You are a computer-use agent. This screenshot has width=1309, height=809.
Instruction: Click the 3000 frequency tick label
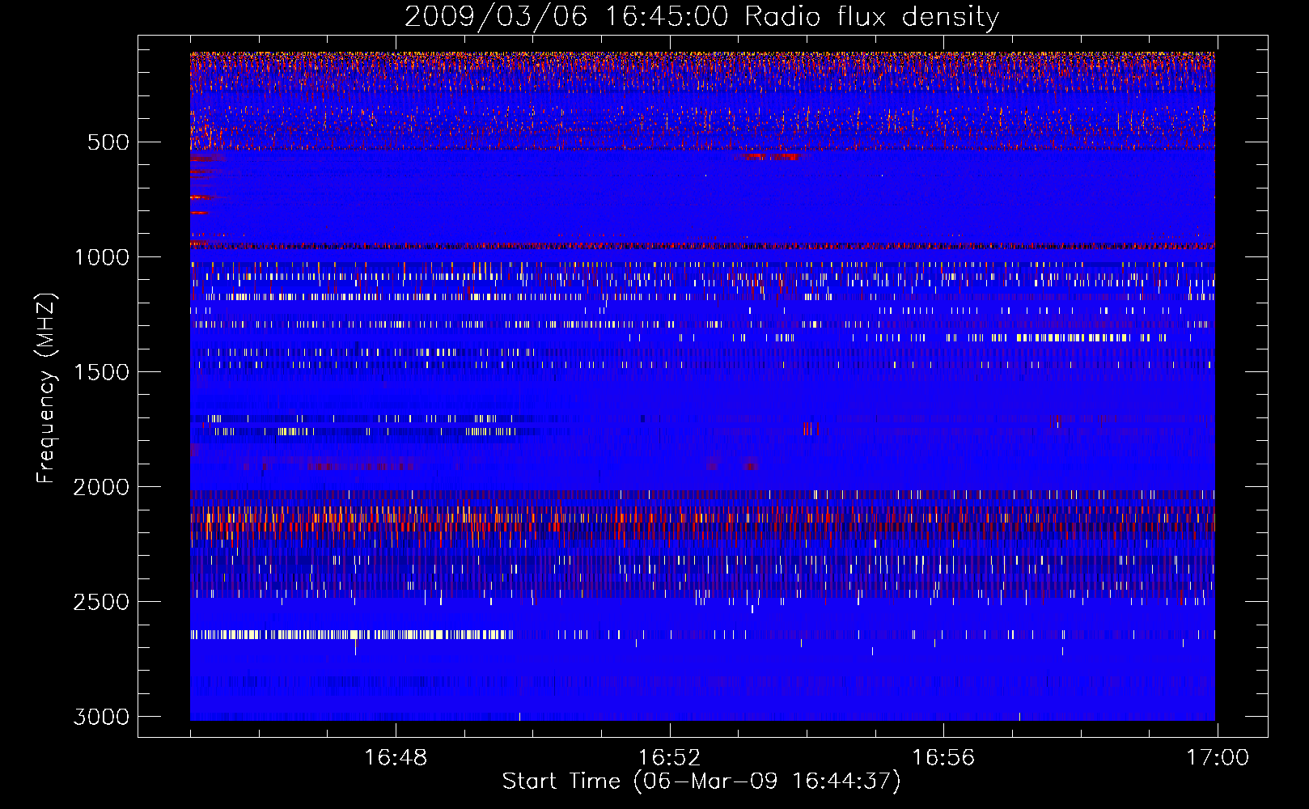point(101,717)
